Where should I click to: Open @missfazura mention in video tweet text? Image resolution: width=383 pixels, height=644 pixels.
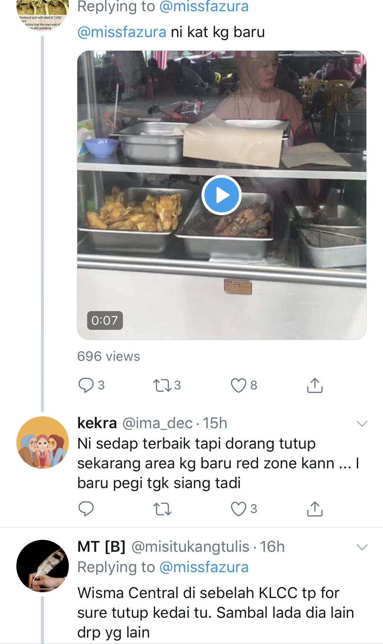point(122,32)
